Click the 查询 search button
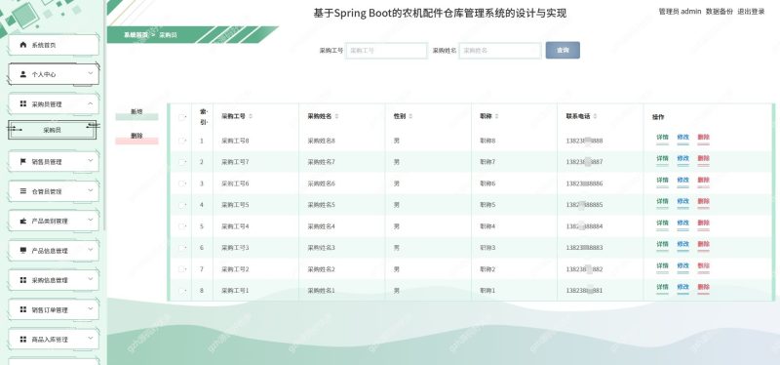This screenshot has width=780, height=365. click(x=563, y=51)
